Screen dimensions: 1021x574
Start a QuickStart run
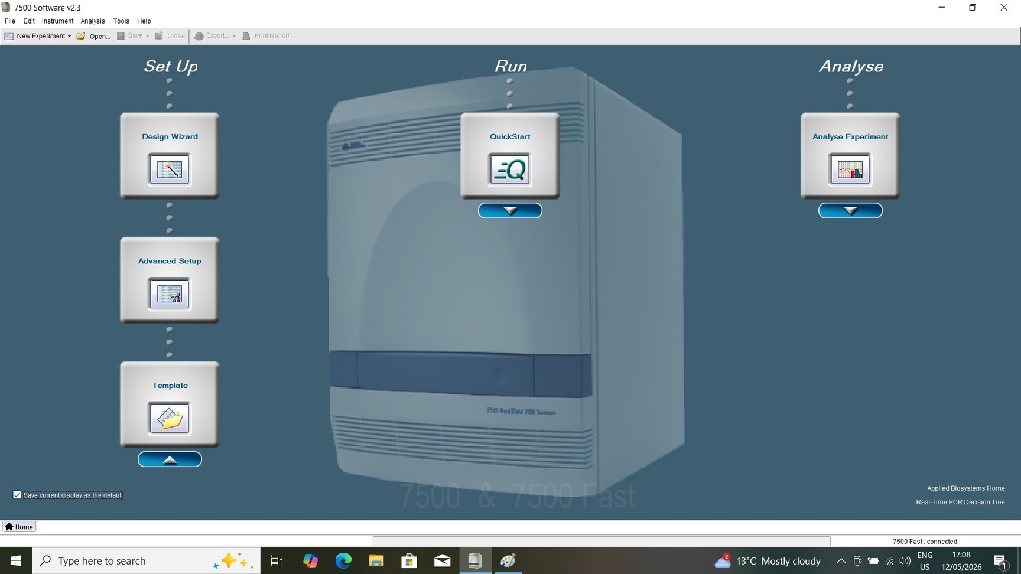click(510, 155)
